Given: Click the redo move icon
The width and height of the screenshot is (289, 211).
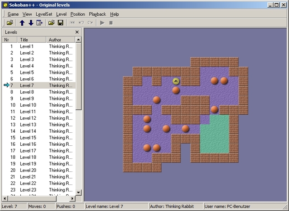Looking at the screenshot, I should coord(90,22).
